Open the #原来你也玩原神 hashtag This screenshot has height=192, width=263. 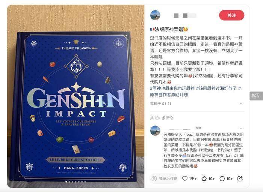pyautogui.click(x=178, y=88)
